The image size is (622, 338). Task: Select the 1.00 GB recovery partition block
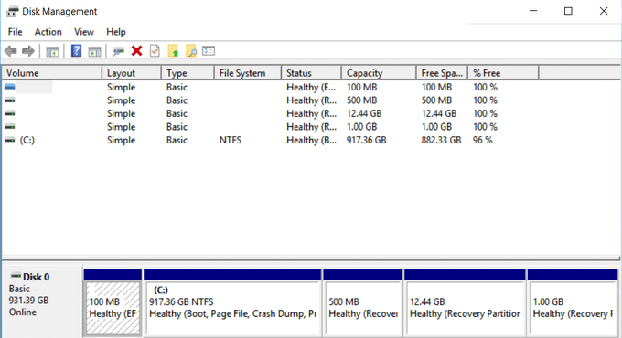click(x=573, y=308)
